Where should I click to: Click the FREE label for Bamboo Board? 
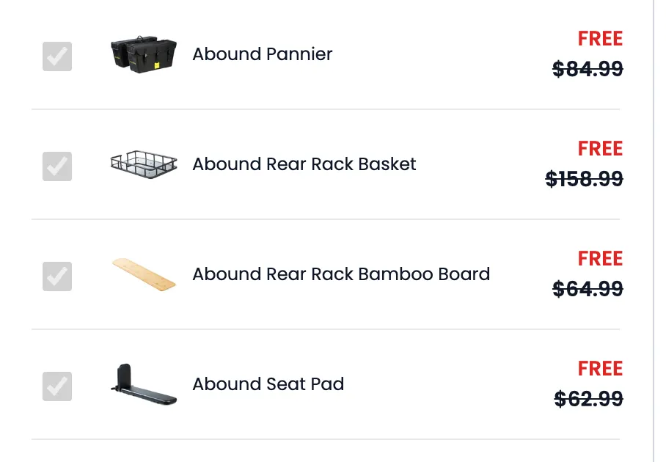(x=600, y=259)
